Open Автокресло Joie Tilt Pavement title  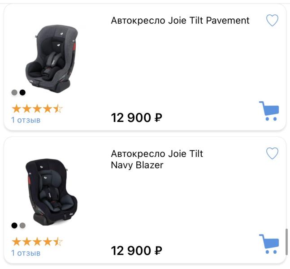tap(180, 20)
